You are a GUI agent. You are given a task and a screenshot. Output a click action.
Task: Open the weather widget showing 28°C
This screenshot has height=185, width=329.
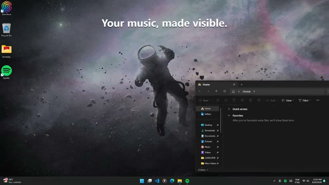12,181
